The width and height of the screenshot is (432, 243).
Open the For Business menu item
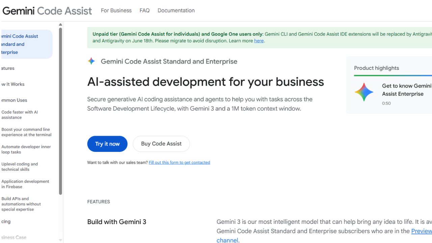click(116, 10)
